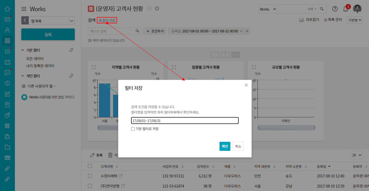Click the mail icon in left sidebar
Viewport: 369px width, 191px height.
point(7,19)
